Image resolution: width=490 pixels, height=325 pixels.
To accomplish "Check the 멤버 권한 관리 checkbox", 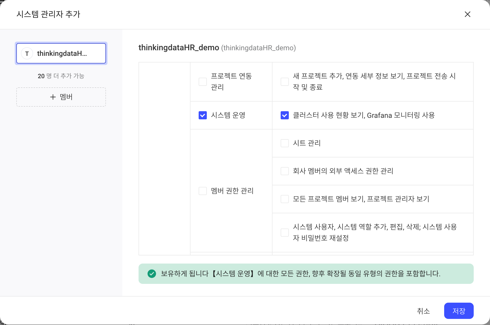I will coord(203,191).
